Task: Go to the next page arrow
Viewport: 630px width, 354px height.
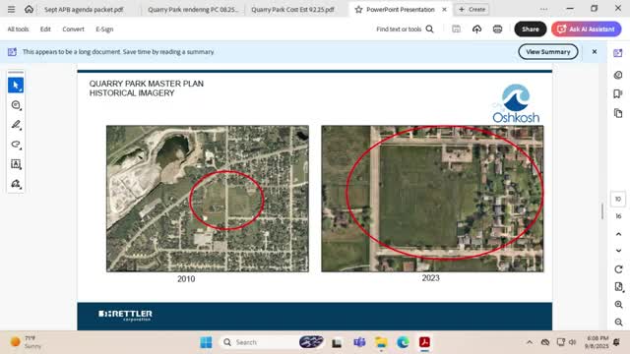Action: coord(618,251)
